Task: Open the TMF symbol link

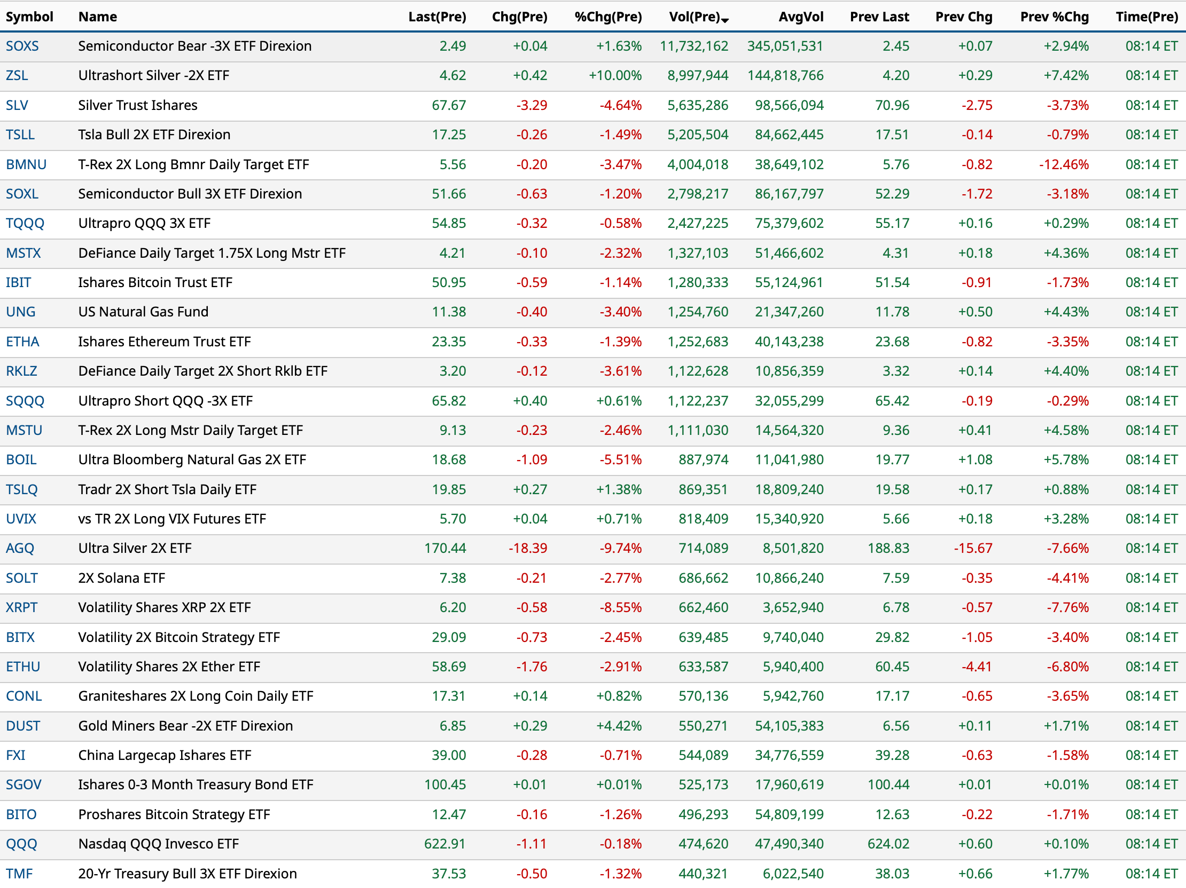Action: [x=19, y=873]
